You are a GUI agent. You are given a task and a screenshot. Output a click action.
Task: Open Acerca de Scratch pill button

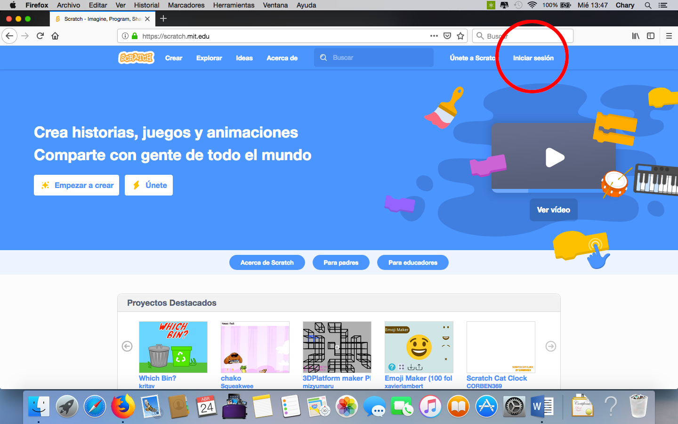[x=267, y=262]
